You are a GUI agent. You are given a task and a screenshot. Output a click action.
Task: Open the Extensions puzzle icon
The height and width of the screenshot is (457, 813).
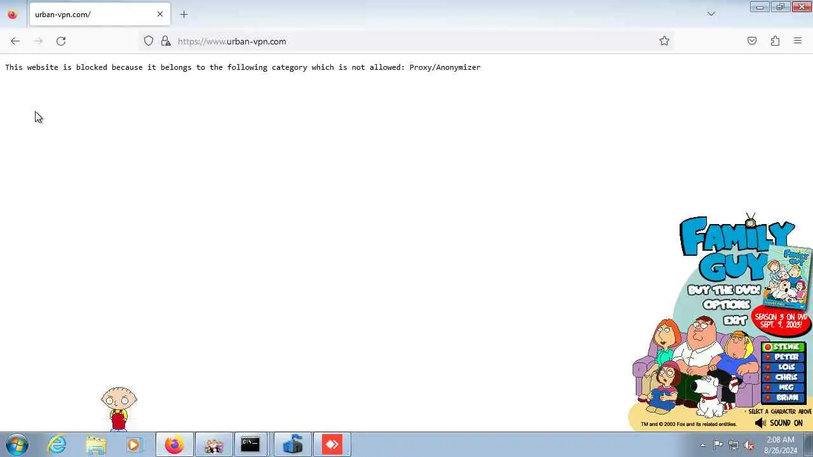(775, 41)
